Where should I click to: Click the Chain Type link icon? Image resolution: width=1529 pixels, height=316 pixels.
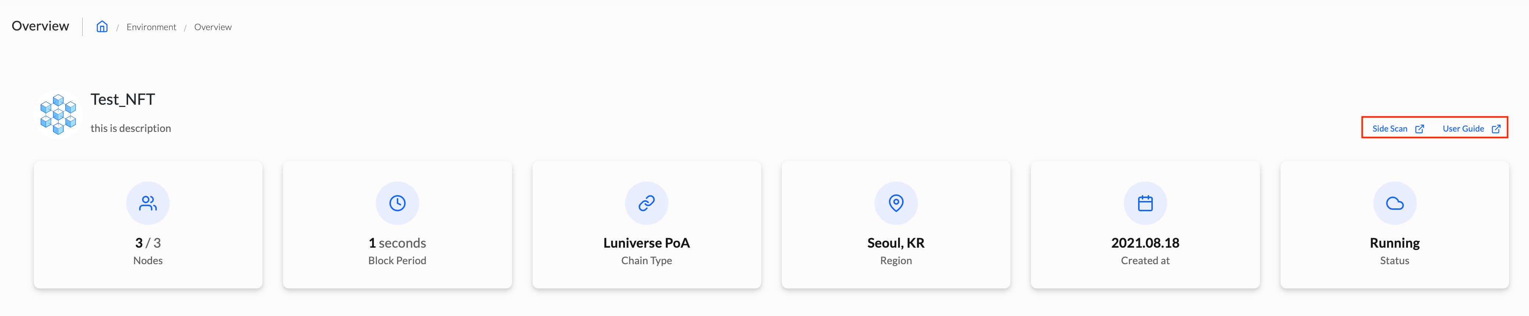tap(646, 203)
